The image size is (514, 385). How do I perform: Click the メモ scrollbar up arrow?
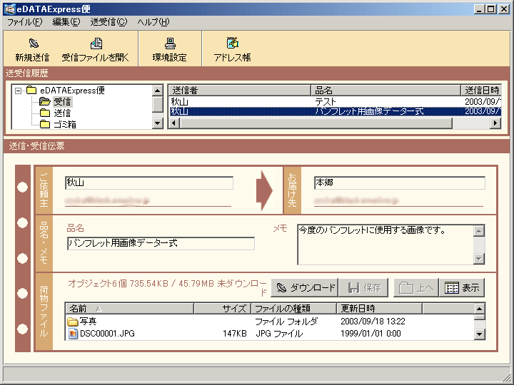coord(479,231)
